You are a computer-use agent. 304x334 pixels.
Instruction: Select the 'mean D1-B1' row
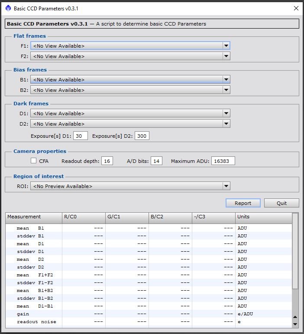pyautogui.click(x=149, y=306)
